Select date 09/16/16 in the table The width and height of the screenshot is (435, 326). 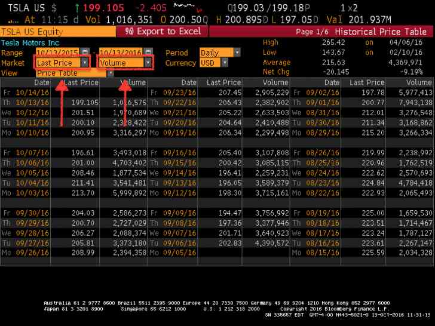point(179,153)
